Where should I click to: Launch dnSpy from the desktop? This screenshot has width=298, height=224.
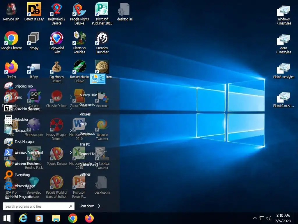pos(34,40)
